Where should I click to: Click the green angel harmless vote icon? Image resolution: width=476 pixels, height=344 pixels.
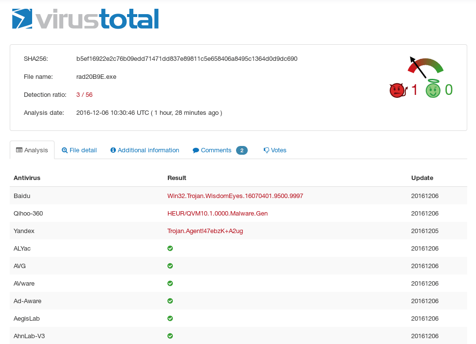[x=433, y=89]
